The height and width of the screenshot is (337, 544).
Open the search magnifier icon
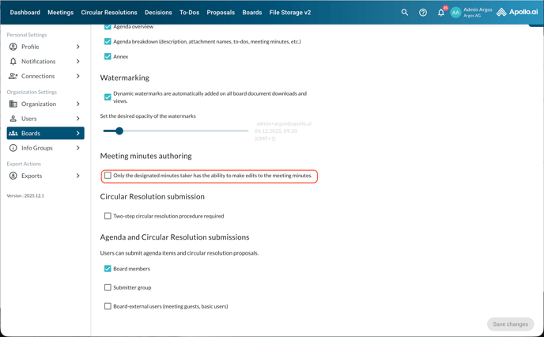click(x=405, y=13)
